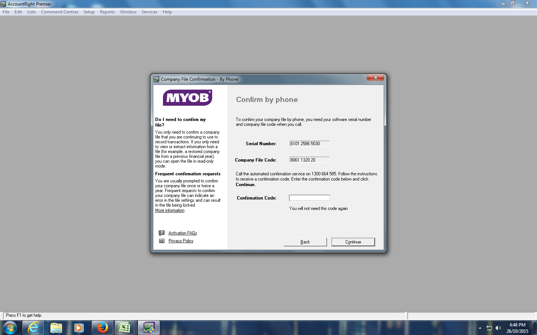Open the Reports menu
This screenshot has height=335, width=537.
pos(107,12)
